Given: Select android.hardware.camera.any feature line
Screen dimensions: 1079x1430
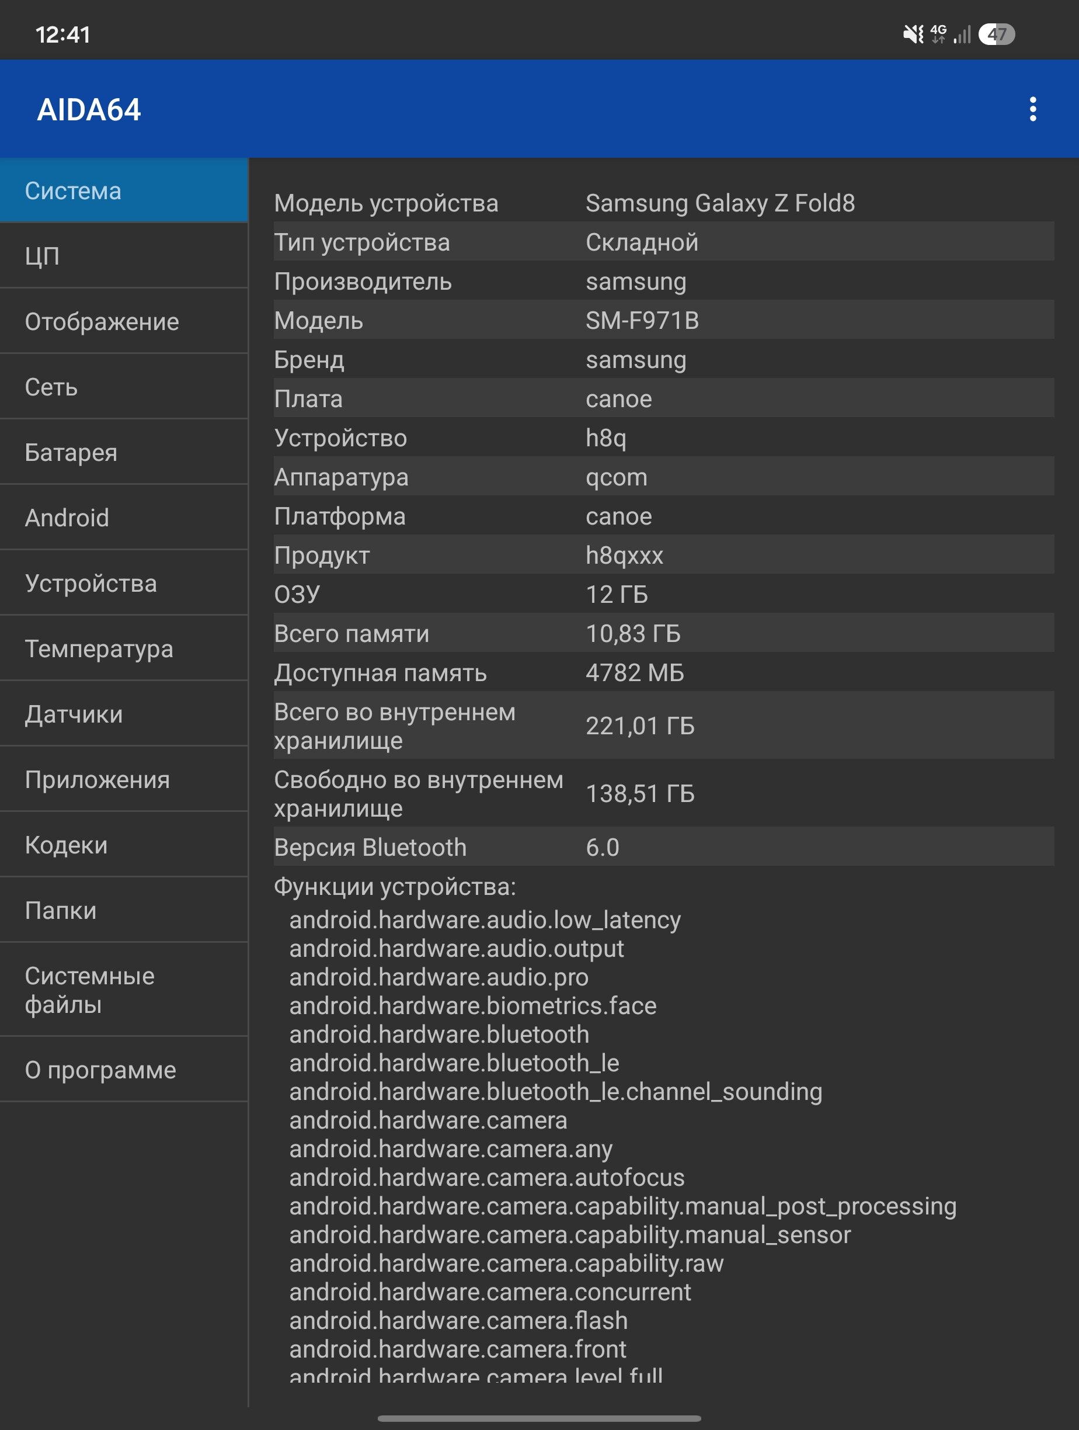Looking at the screenshot, I should (450, 1149).
